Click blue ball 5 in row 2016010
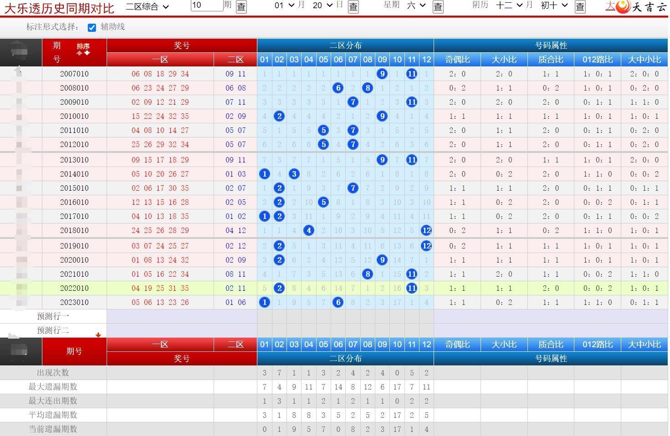This screenshot has width=670, height=436. pyautogui.click(x=323, y=202)
